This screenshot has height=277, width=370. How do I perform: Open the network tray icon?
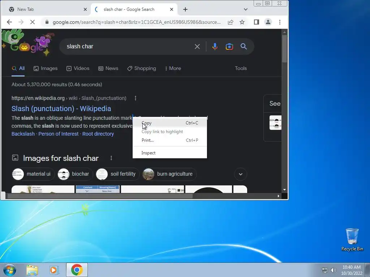coord(325,270)
